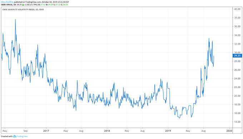Click the 38.00 price axis label
The image size is (243, 139).
point(237,18)
